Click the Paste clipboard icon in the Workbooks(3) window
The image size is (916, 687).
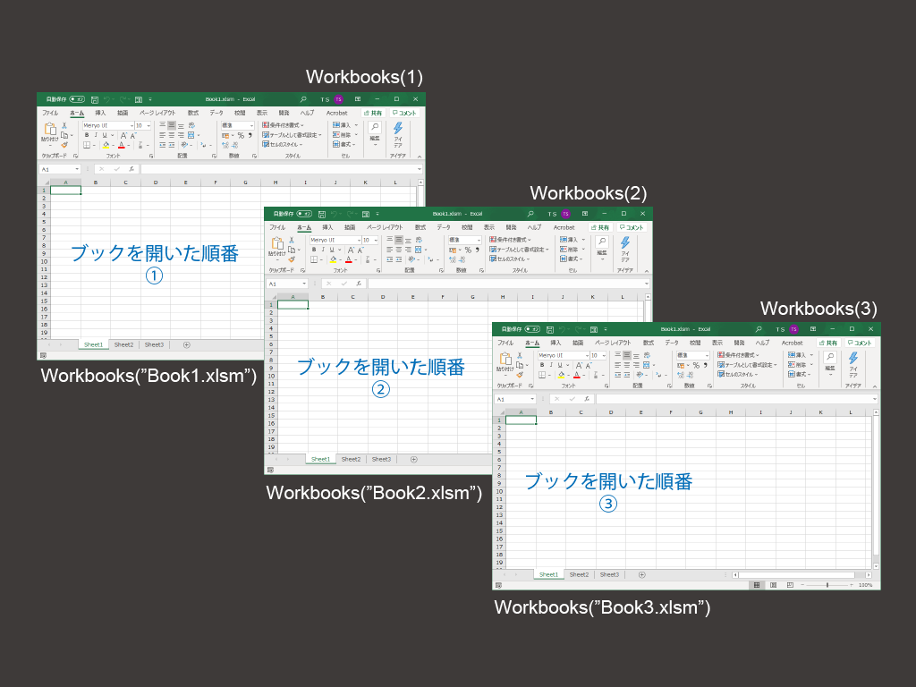point(505,360)
